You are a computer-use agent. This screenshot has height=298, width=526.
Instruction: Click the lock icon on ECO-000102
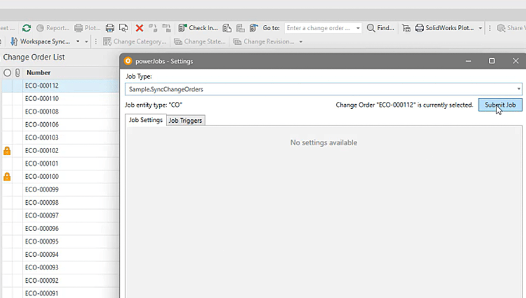pyautogui.click(x=7, y=151)
